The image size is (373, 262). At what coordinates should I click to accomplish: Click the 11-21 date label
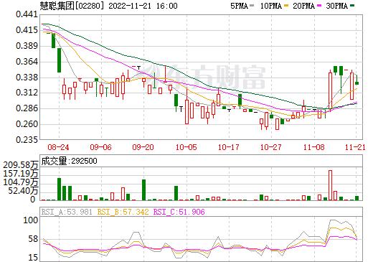pos(355,147)
